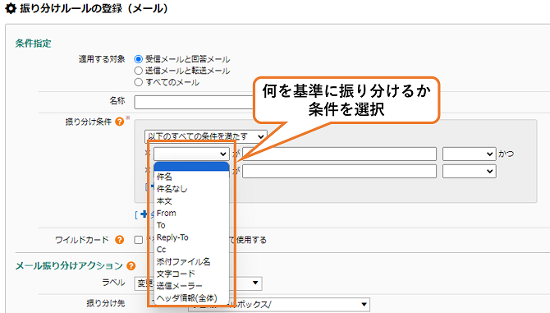550x313 pixels.
Task: Open help icon next to メール振り分けアクション
Action: tap(131, 266)
